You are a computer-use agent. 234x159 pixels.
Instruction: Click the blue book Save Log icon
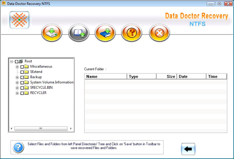coord(105,33)
